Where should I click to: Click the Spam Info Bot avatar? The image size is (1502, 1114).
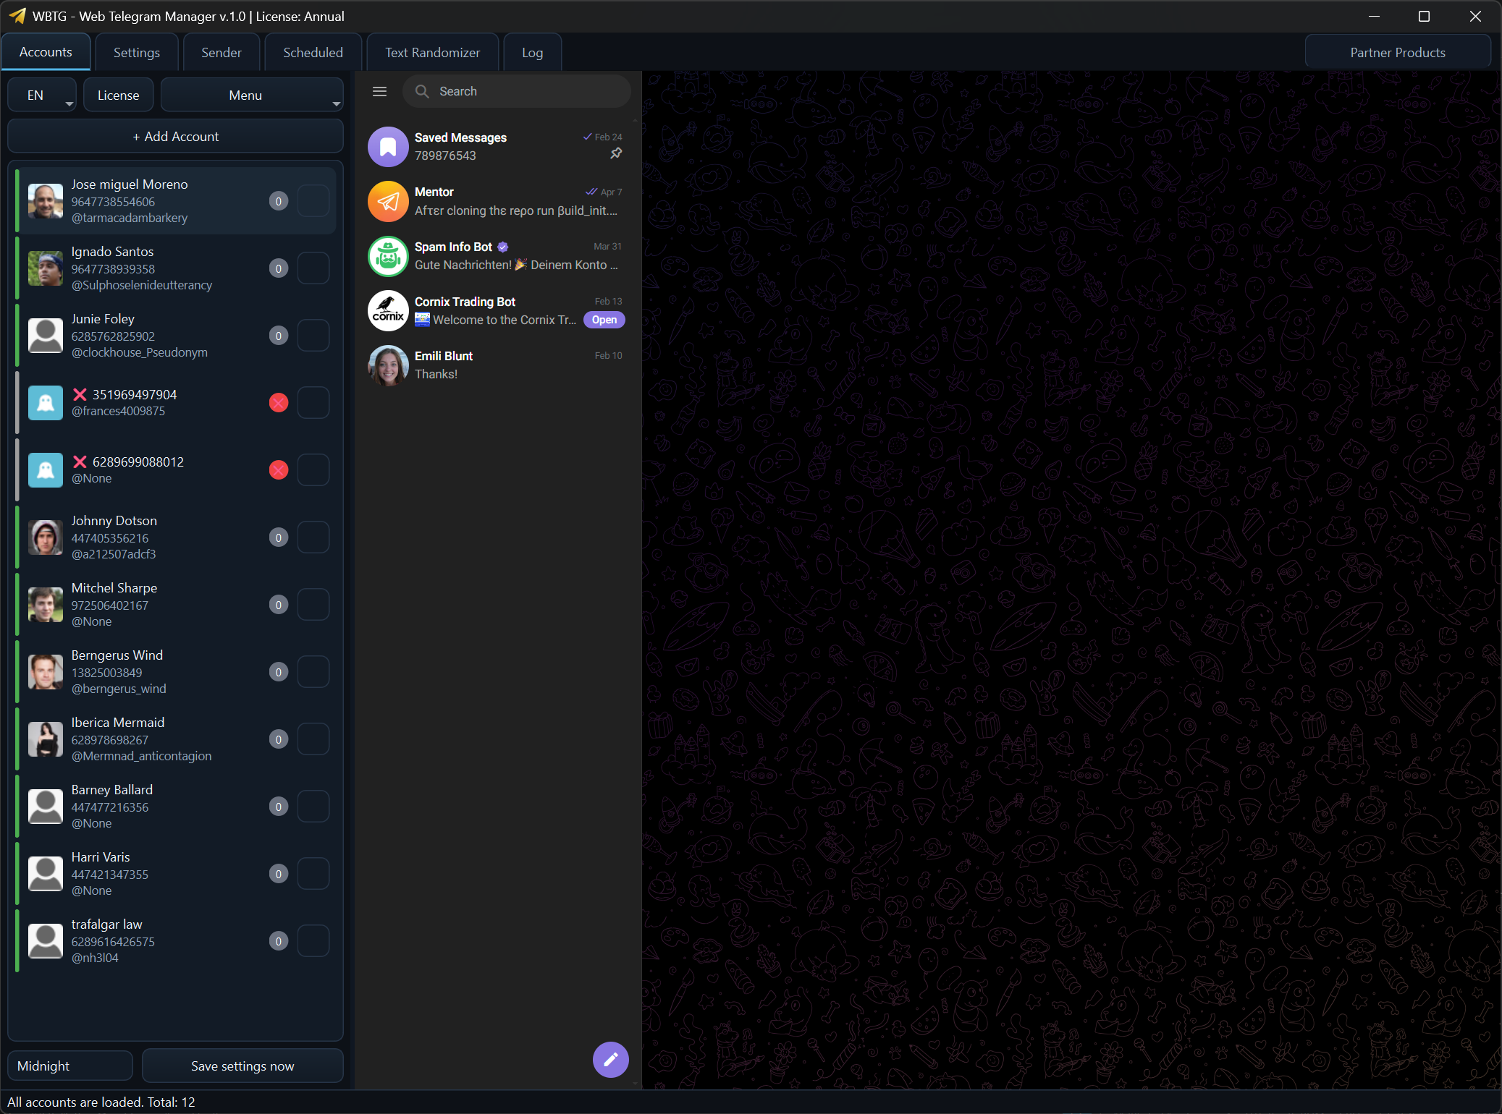pos(388,256)
